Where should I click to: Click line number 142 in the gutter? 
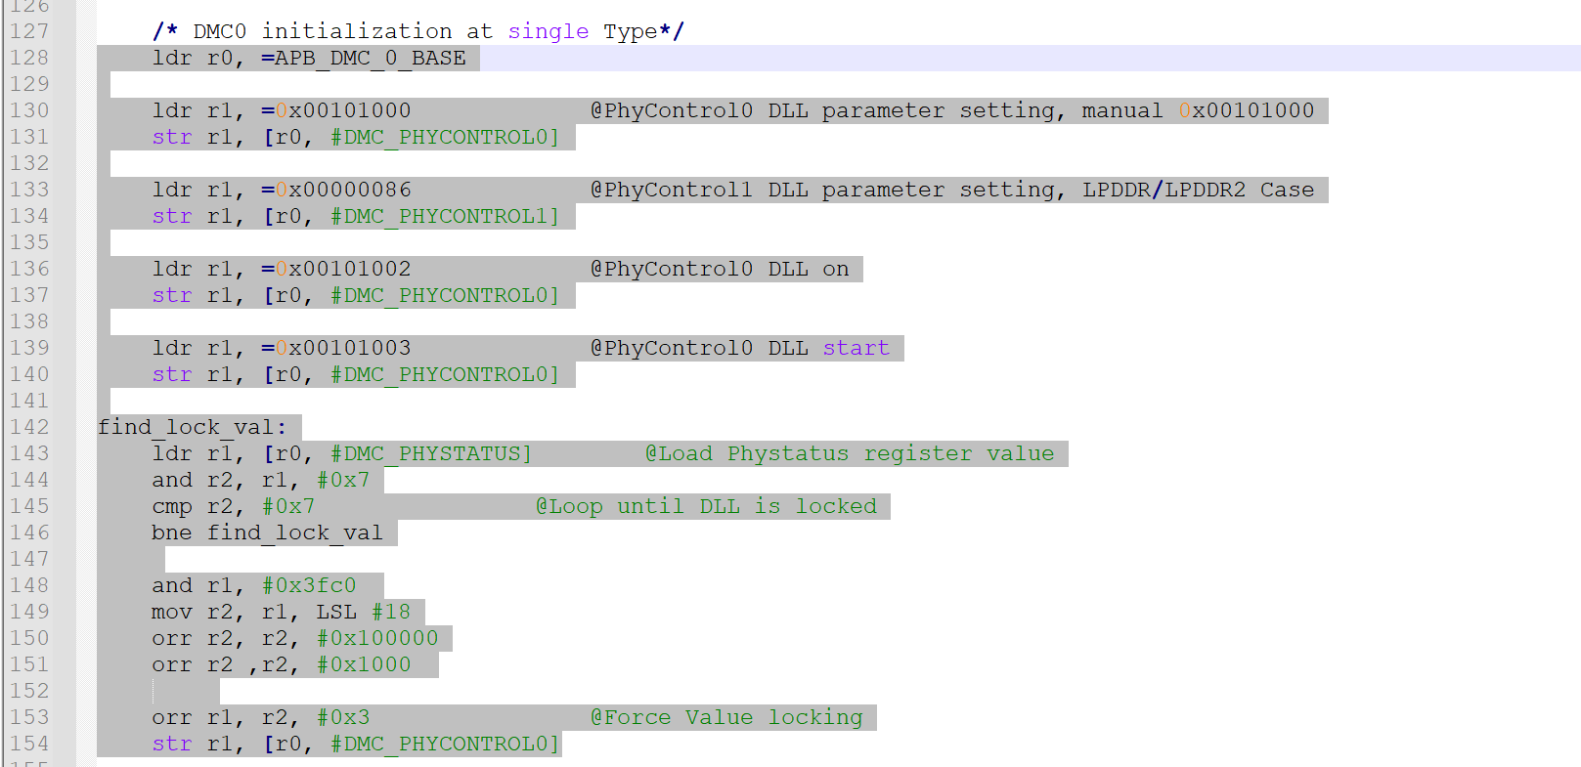coord(29,427)
